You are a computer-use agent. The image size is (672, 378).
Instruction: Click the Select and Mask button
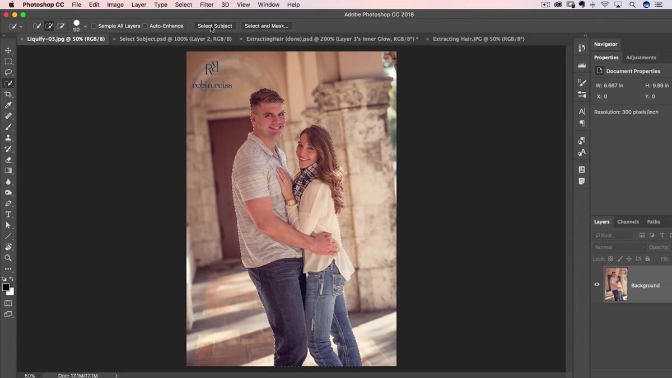(x=267, y=26)
